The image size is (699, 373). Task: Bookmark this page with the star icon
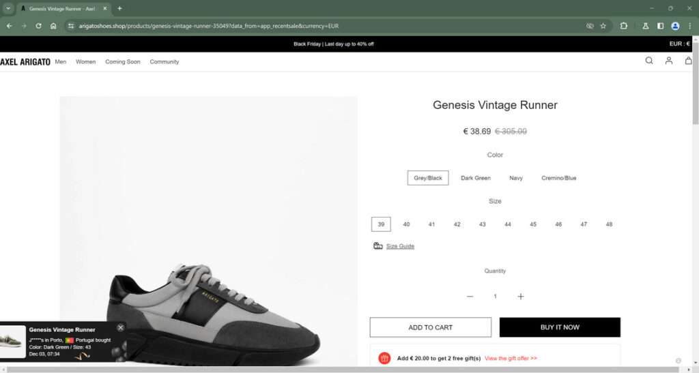point(603,26)
